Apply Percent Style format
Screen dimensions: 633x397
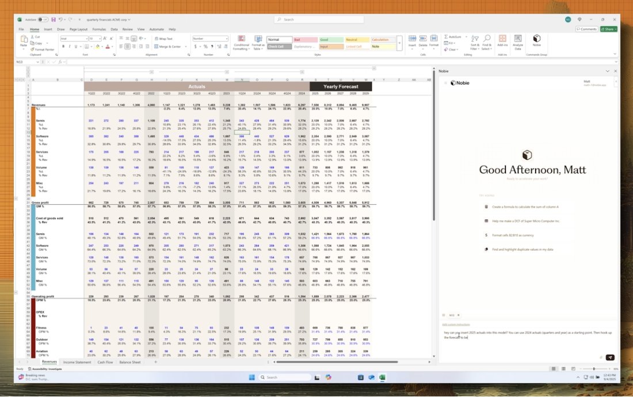click(x=205, y=47)
